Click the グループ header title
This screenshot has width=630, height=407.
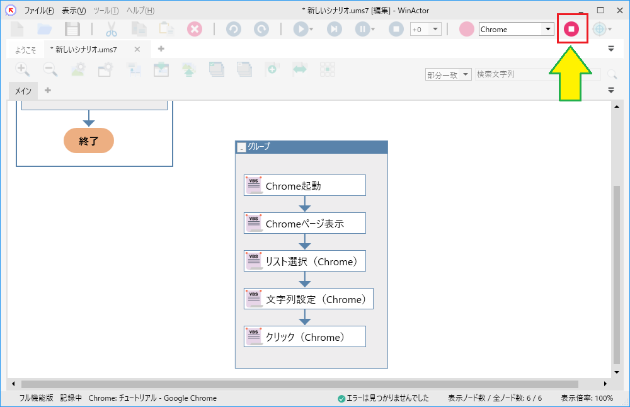(259, 147)
